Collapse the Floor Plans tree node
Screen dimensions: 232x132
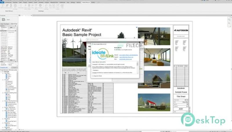3,73
